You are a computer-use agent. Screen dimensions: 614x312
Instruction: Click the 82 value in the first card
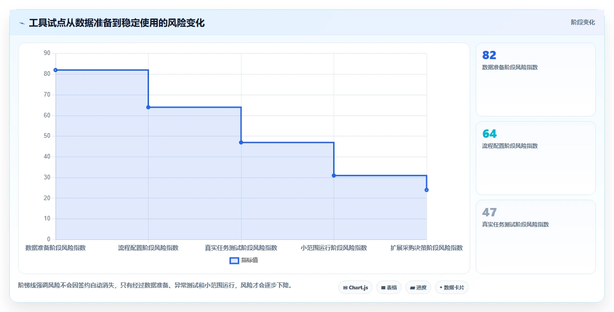(x=489, y=55)
